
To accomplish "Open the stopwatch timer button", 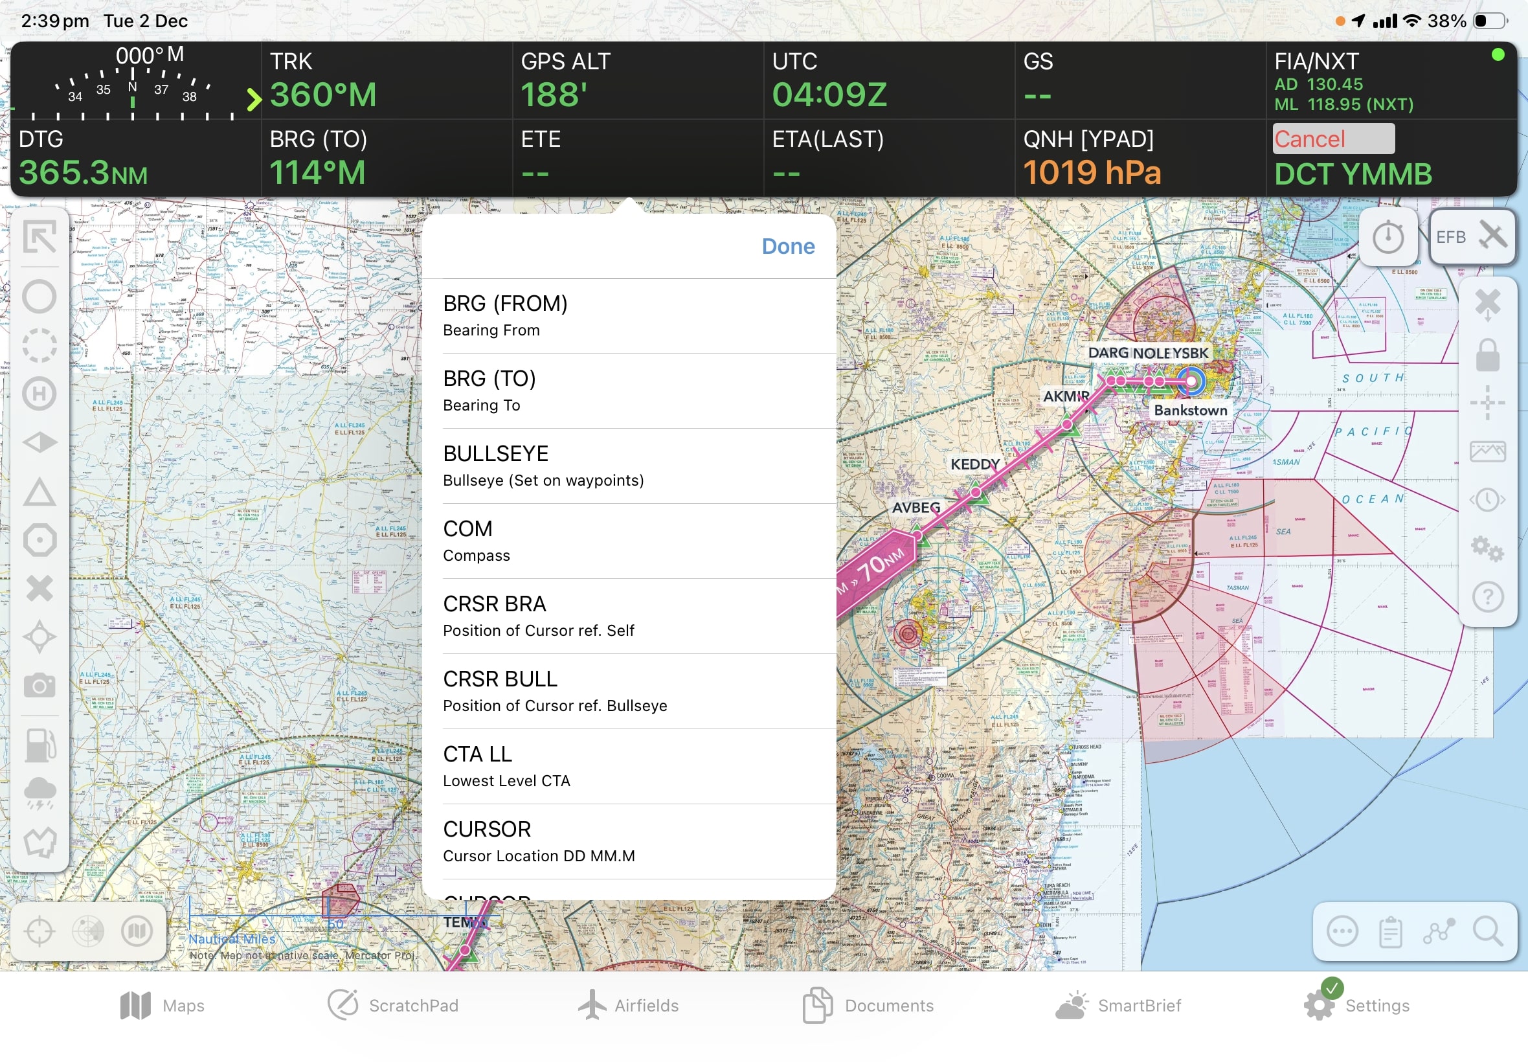I will (1388, 238).
